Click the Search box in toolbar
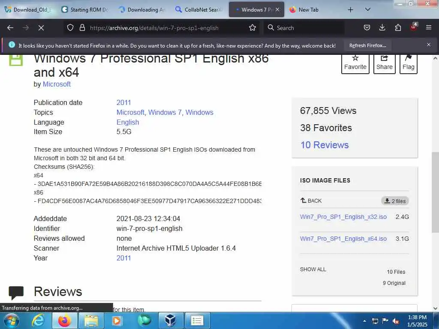The width and height of the screenshot is (439, 329). pyautogui.click(x=304, y=28)
